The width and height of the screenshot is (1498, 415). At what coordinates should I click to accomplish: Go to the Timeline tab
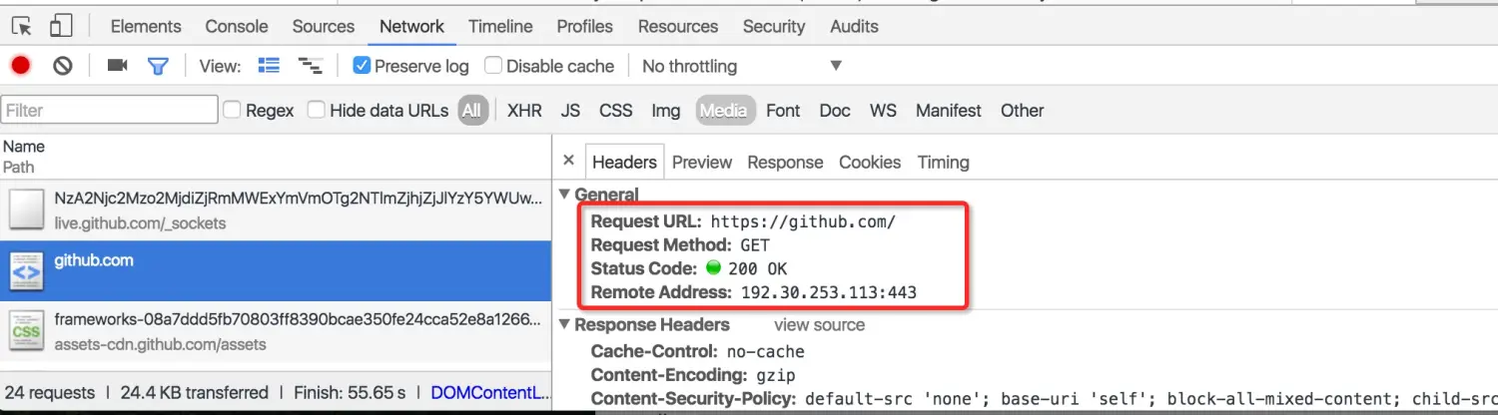click(x=500, y=26)
